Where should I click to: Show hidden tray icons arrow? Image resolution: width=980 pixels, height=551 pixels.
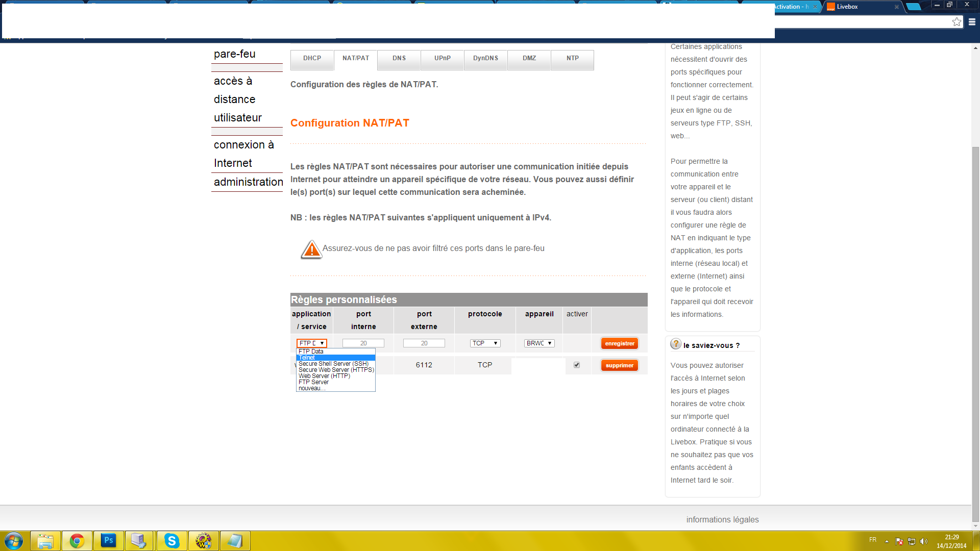click(887, 541)
